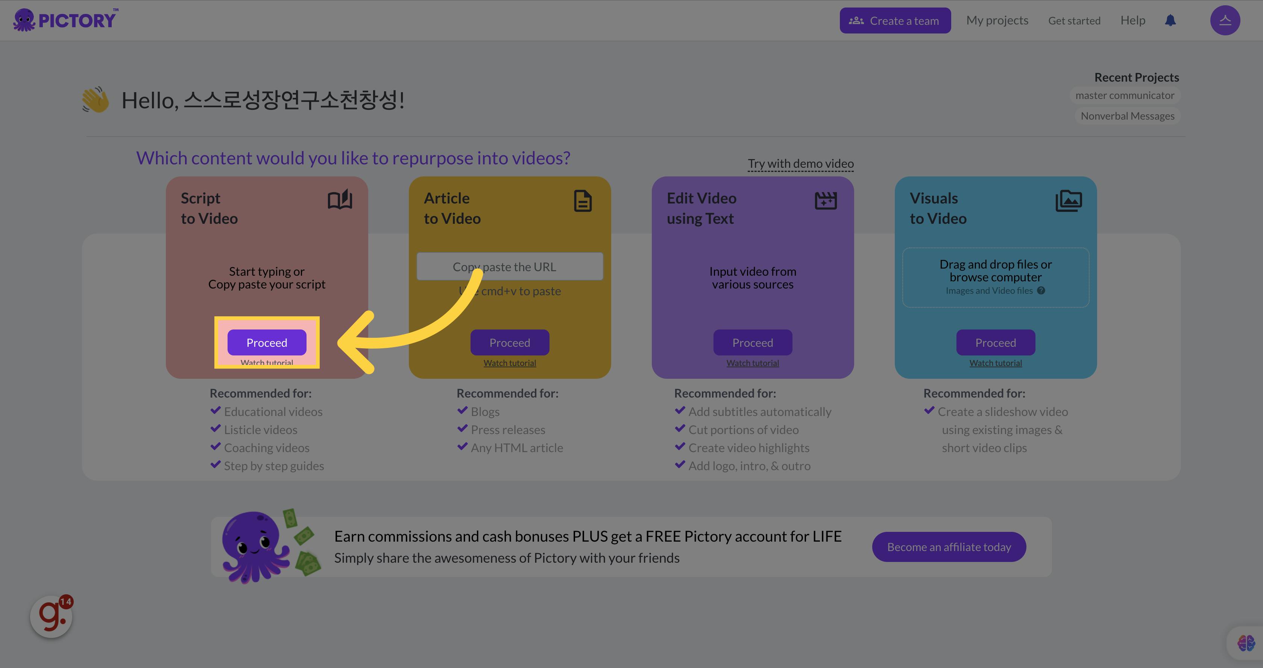1263x668 pixels.
Task: Open My projects
Action: [997, 20]
